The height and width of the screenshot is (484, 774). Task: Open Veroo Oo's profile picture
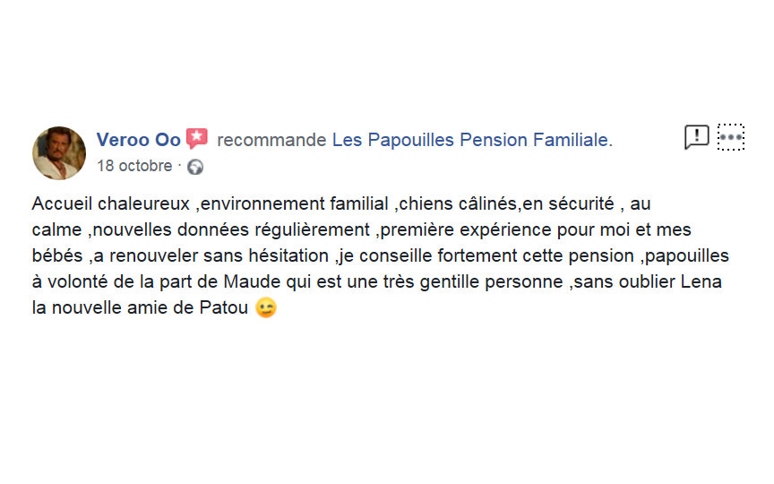click(59, 152)
